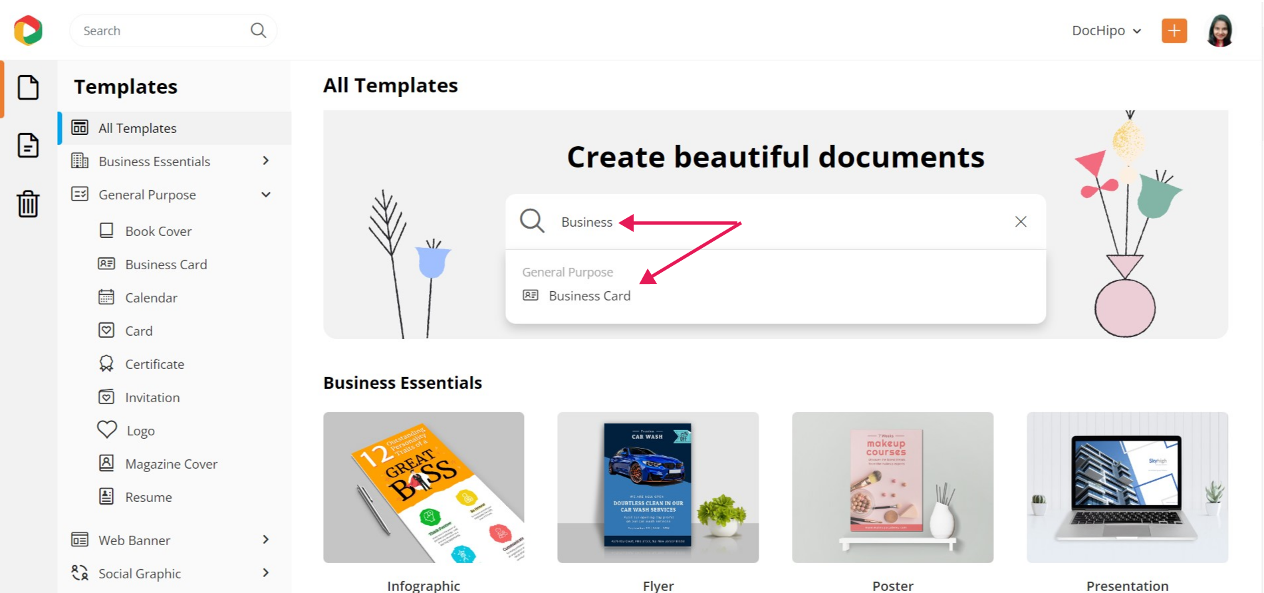Click the Poster label
Image resolution: width=1264 pixels, height=593 pixels.
(x=893, y=586)
